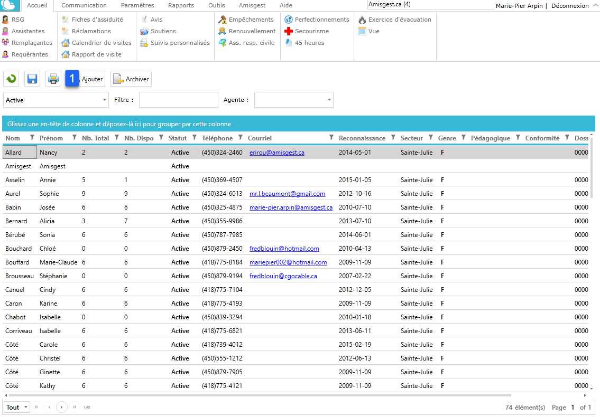This screenshot has width=600, height=417.
Task: Click the Archiver button
Action: tap(131, 79)
